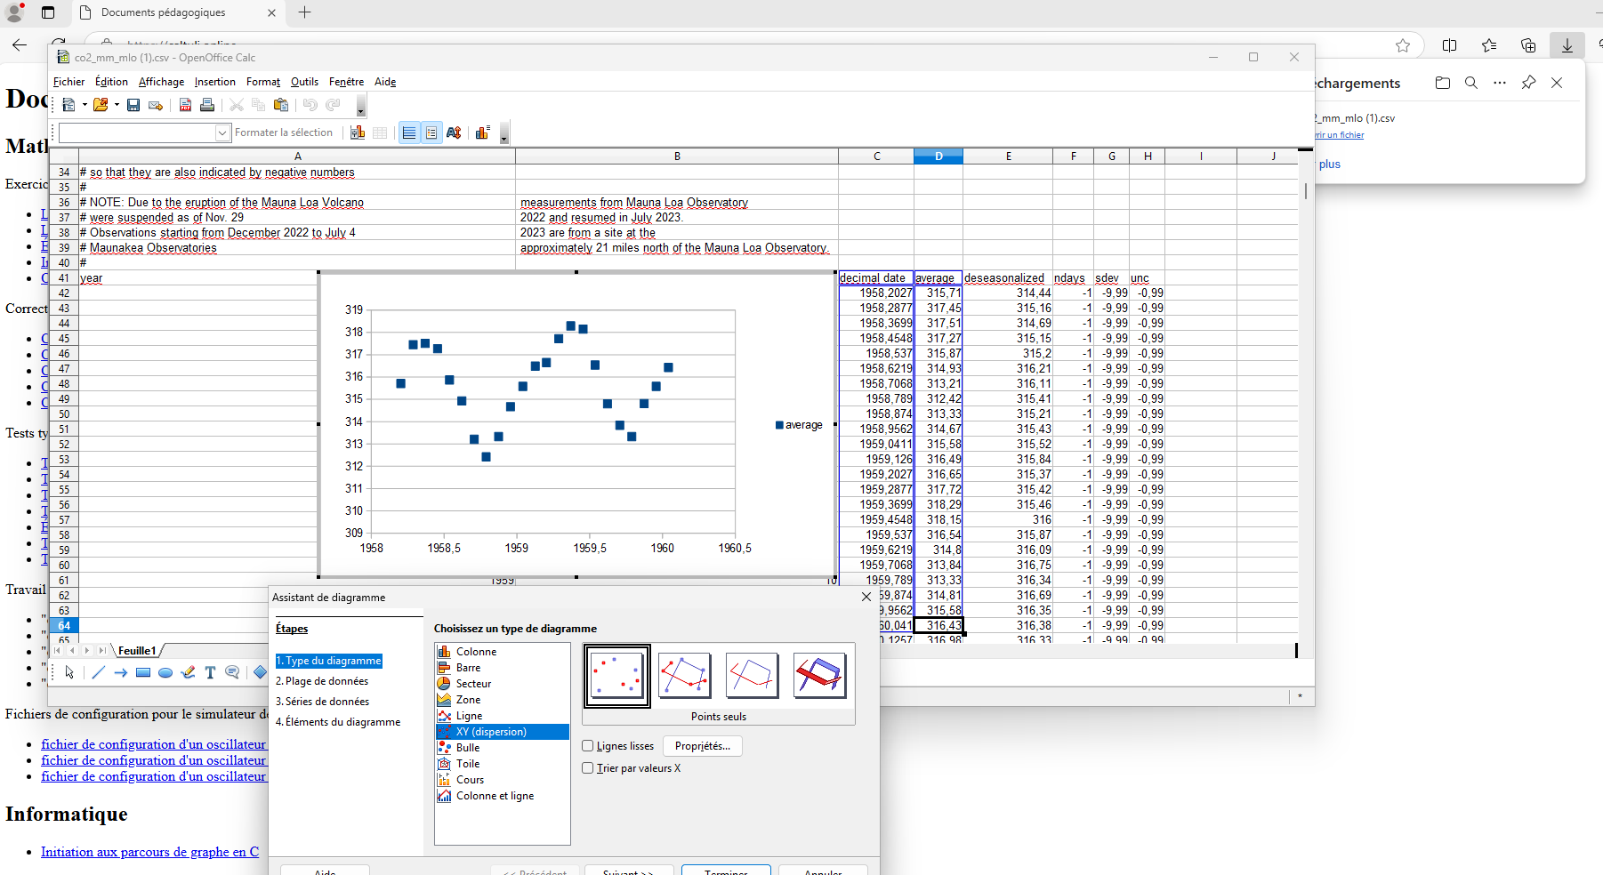Open the Format menu
This screenshot has height=875, width=1603.
263,82
